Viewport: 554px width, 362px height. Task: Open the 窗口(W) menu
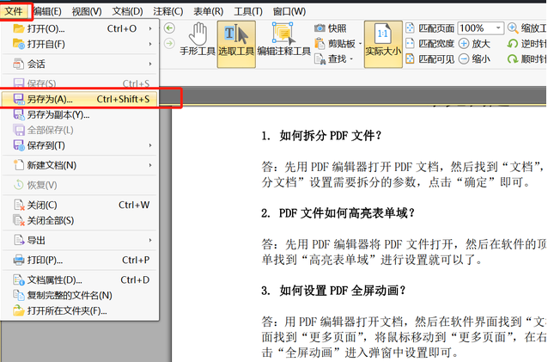289,11
